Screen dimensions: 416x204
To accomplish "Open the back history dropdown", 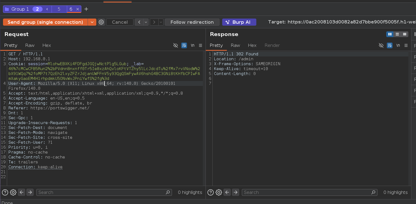I will click(146, 22).
